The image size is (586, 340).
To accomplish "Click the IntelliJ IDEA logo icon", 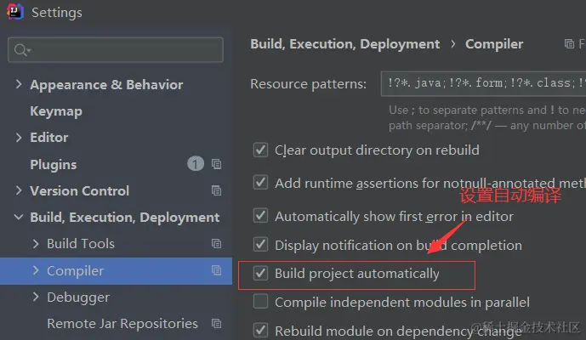I will 14,13.
